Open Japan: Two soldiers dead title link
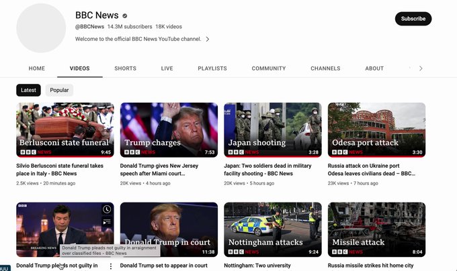Screen dimensions: 457x271 coord(267,170)
